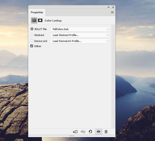Select the Abstract radio button
Image resolution: width=155 pixels, height=141 pixels.
(32, 35)
